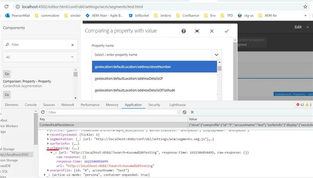Switch to Lighthouse DevTools tab
This screenshot has width=313, height=178.
point(178,105)
